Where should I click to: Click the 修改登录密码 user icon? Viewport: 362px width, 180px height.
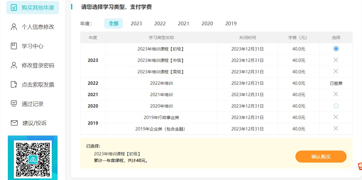pyautogui.click(x=14, y=65)
